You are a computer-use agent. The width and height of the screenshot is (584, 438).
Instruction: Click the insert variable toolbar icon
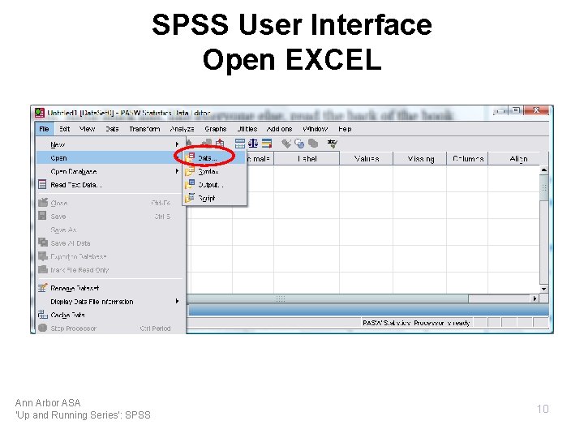click(x=220, y=144)
